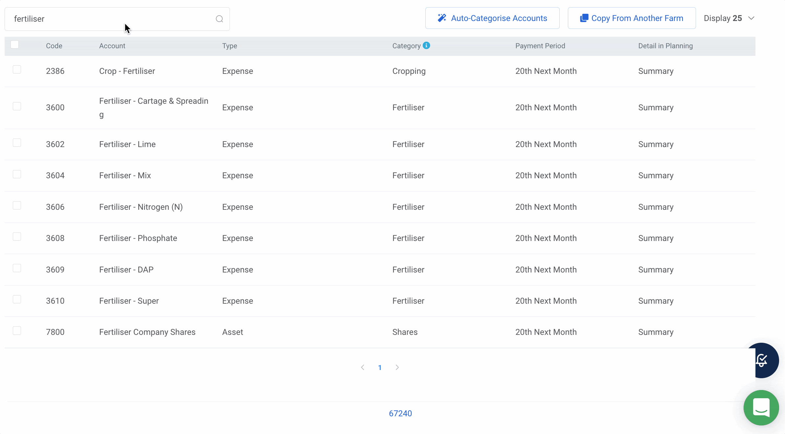Screen dimensions: 785x434
Task: Click account name Fertiliser - Cartage & Spreading
Action: (154, 108)
